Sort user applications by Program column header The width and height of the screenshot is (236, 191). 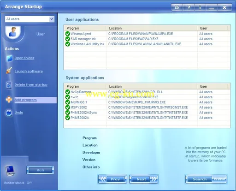pos(85,28)
